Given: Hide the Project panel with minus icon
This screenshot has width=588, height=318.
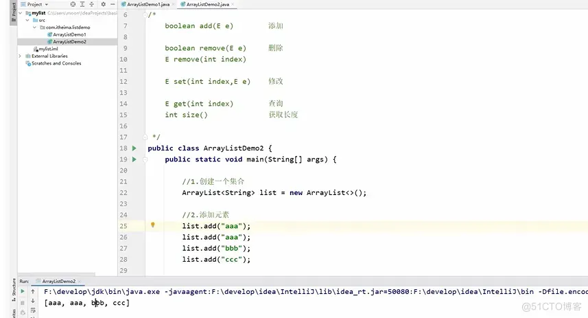Looking at the screenshot, I should pyautogui.click(x=112, y=4).
